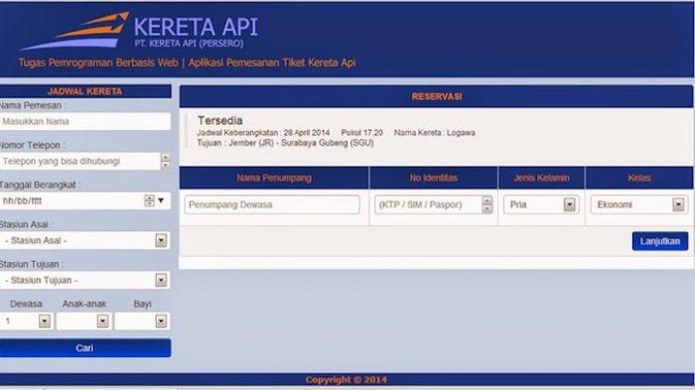695x390 pixels.
Task: Open the Kelas Ekonomi dropdown
Action: [x=639, y=204]
